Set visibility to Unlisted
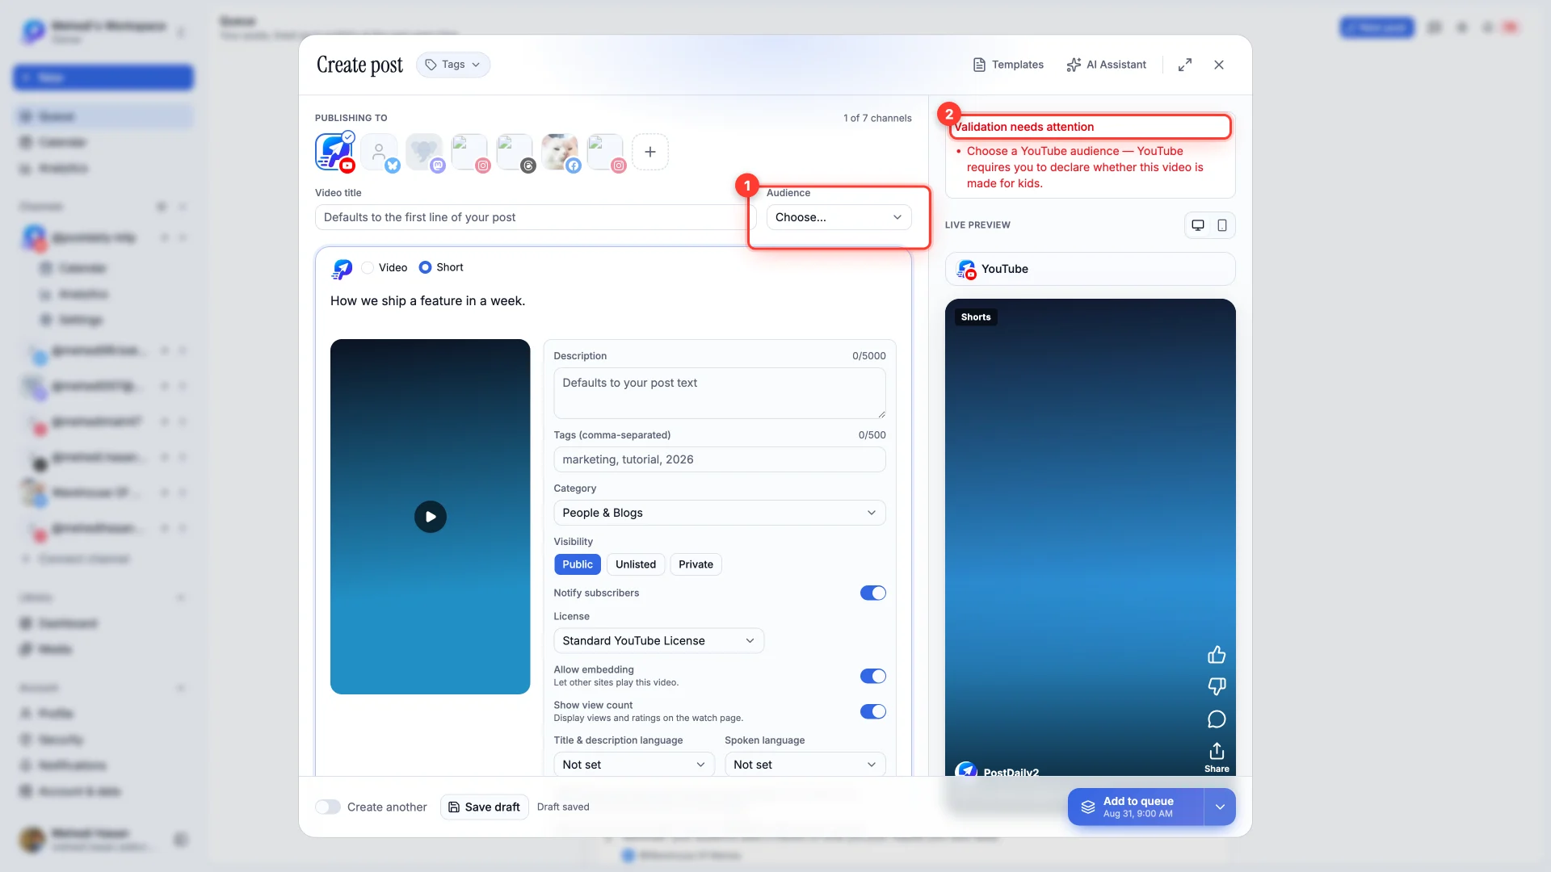 pos(636,564)
